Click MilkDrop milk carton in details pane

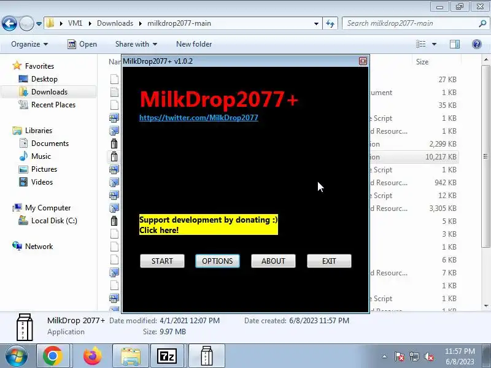[x=25, y=327]
